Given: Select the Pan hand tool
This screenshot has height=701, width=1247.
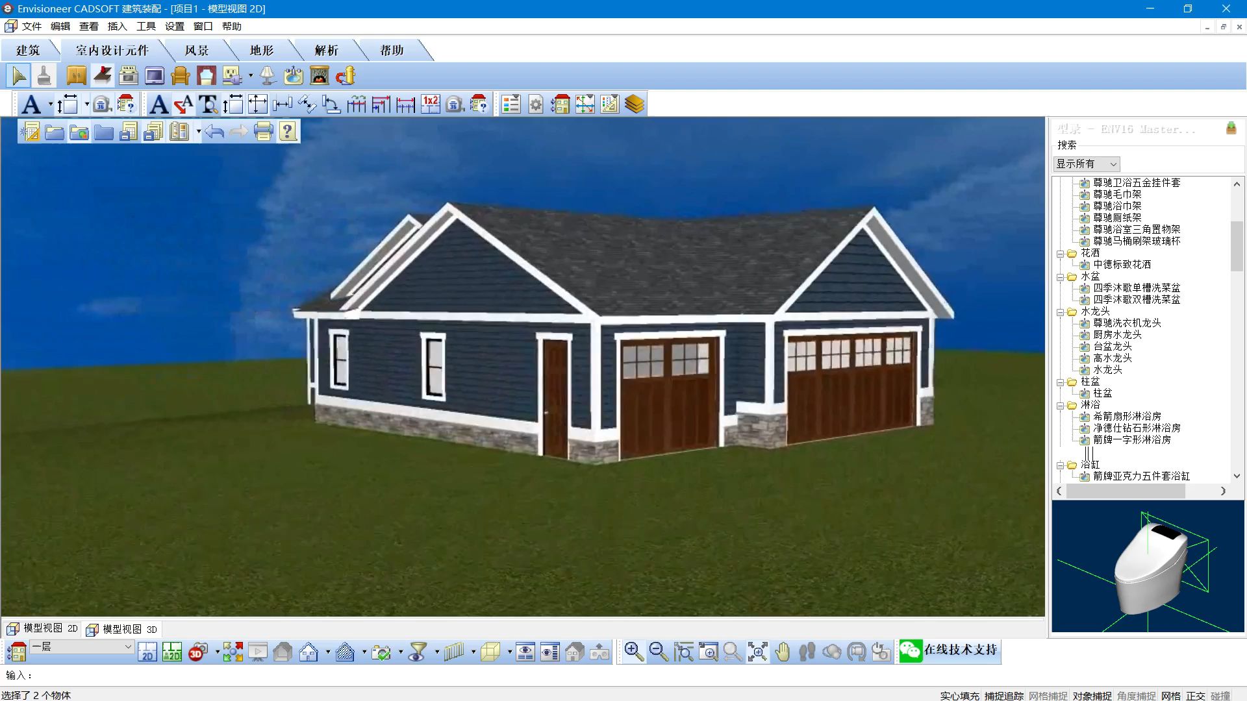Looking at the screenshot, I should point(783,652).
